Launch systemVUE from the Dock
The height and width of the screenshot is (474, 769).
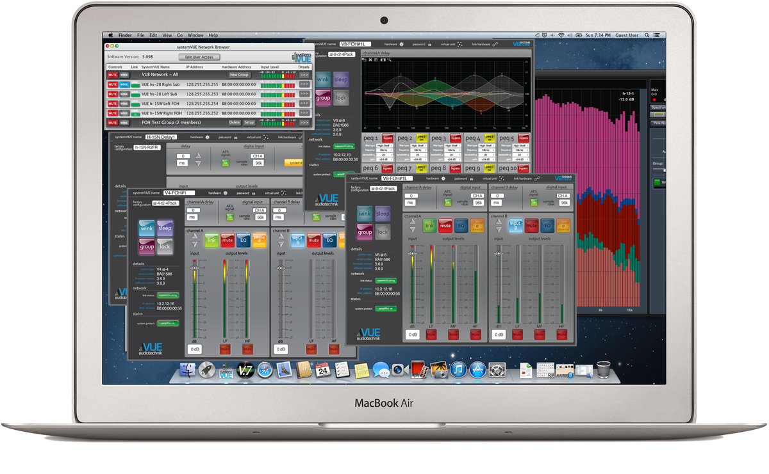point(226,370)
